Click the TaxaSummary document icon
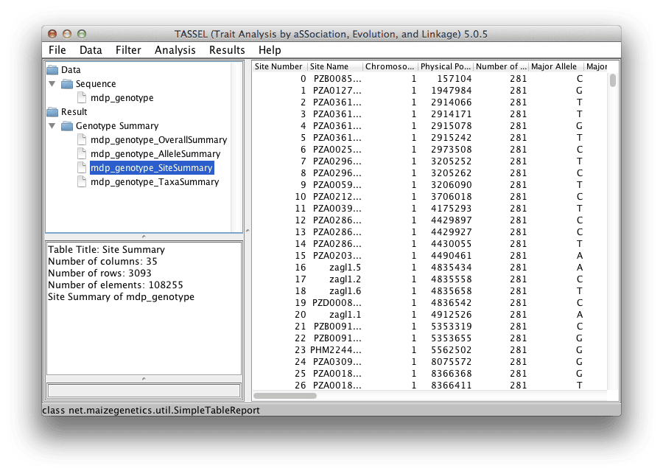 pyautogui.click(x=82, y=181)
